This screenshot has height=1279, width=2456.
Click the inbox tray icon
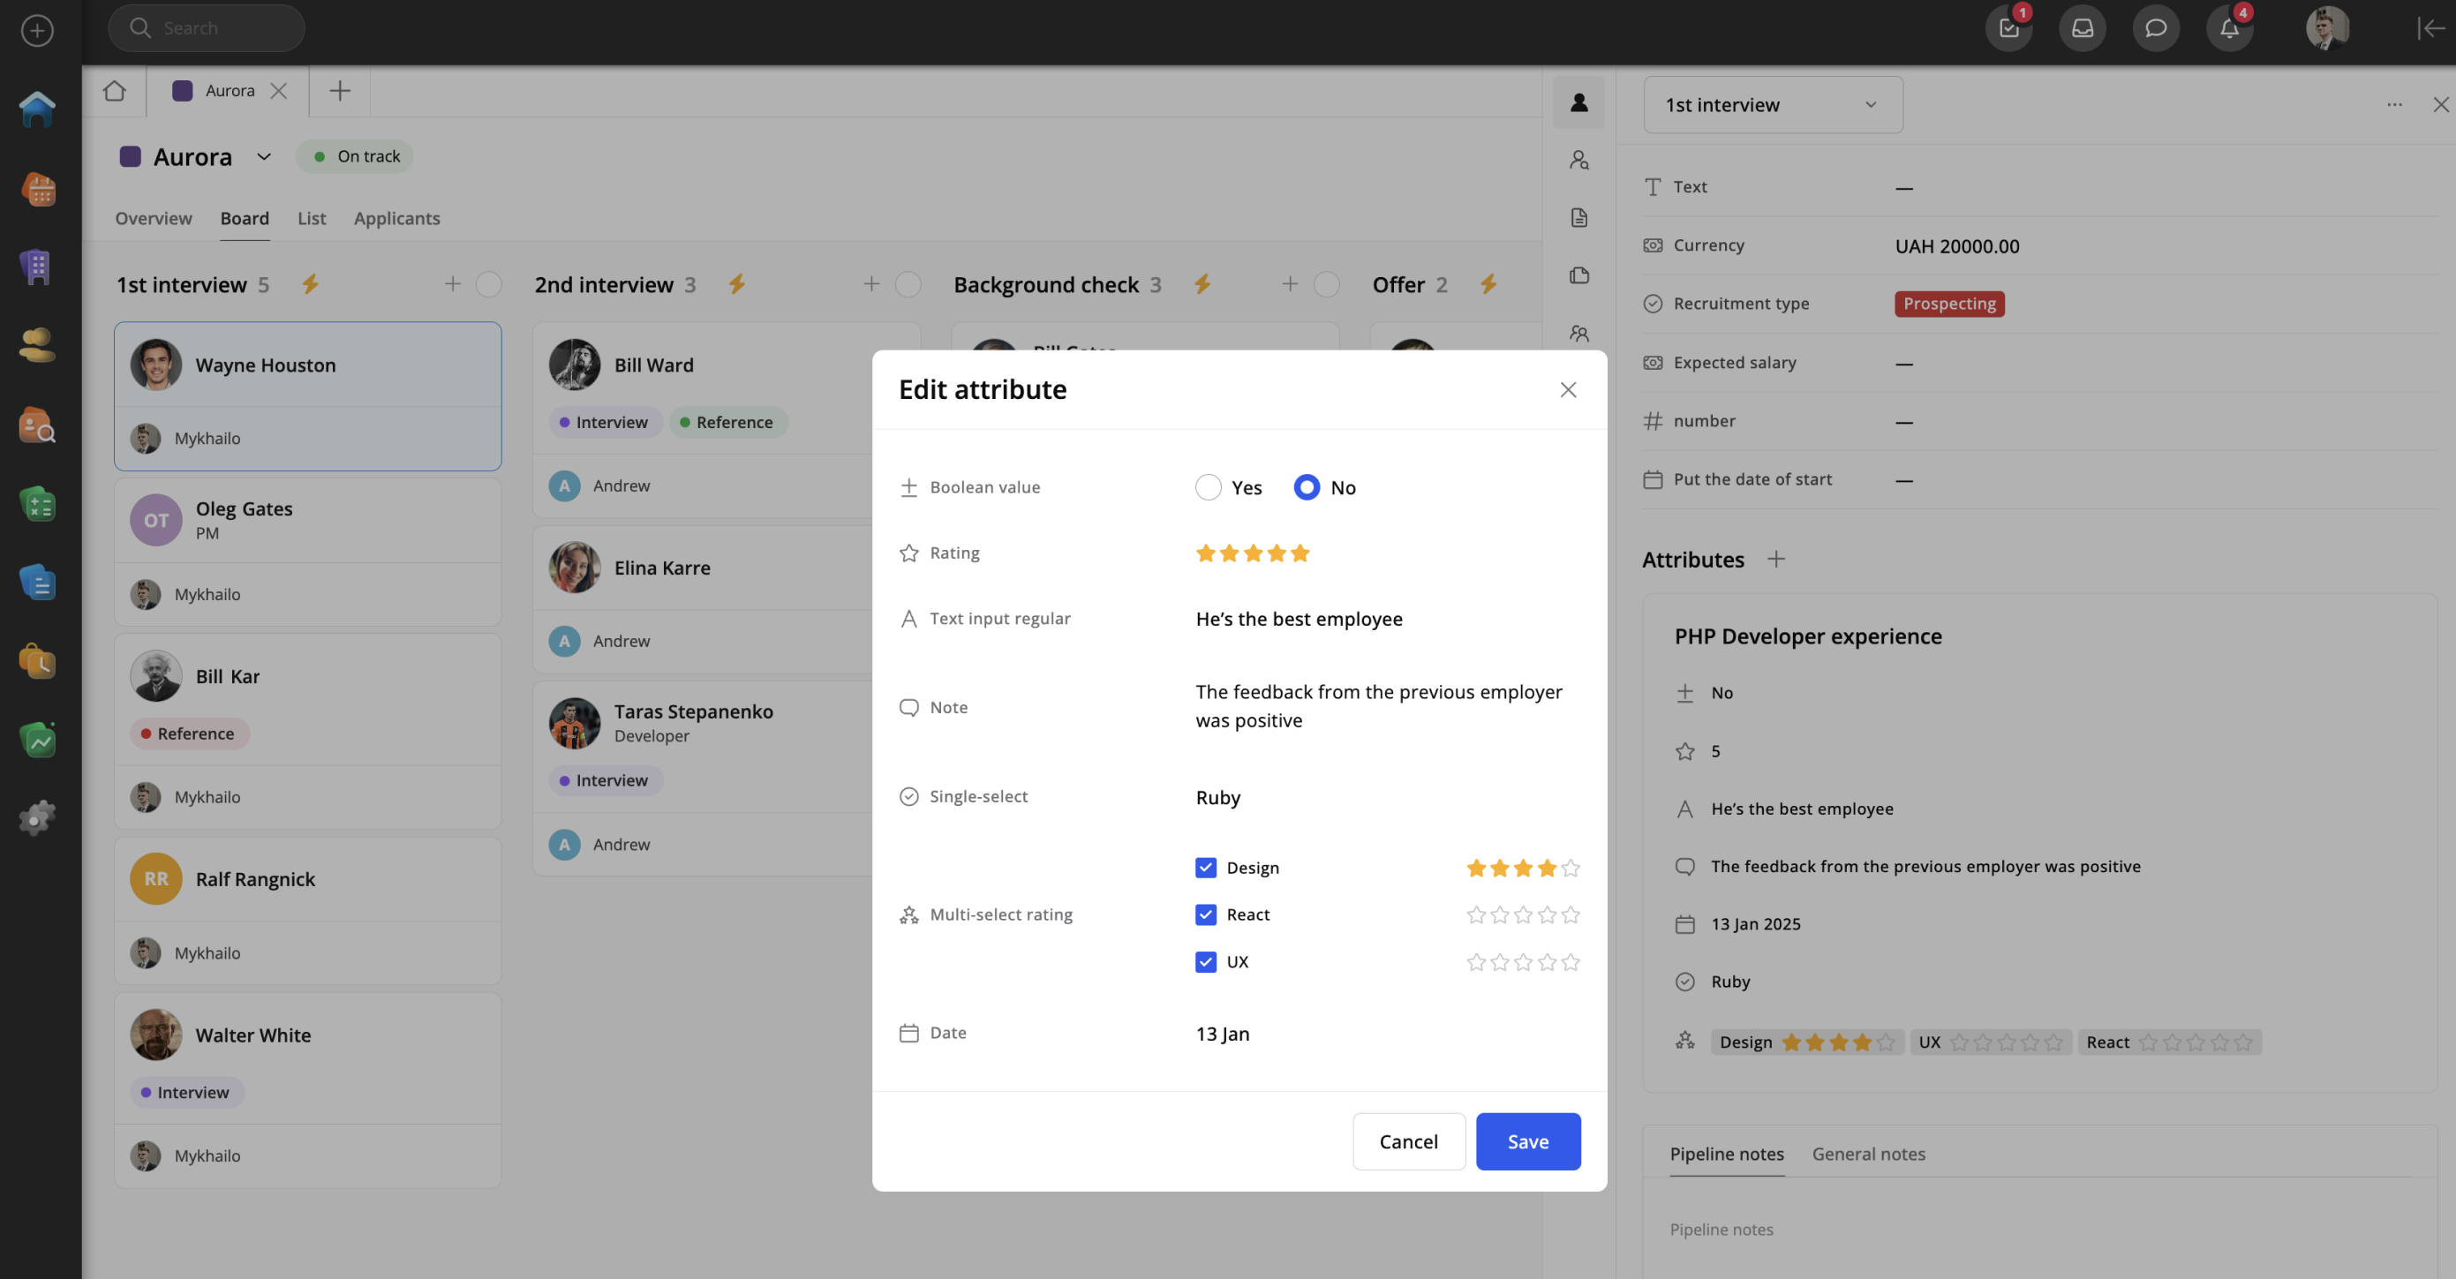pyautogui.click(x=2082, y=28)
